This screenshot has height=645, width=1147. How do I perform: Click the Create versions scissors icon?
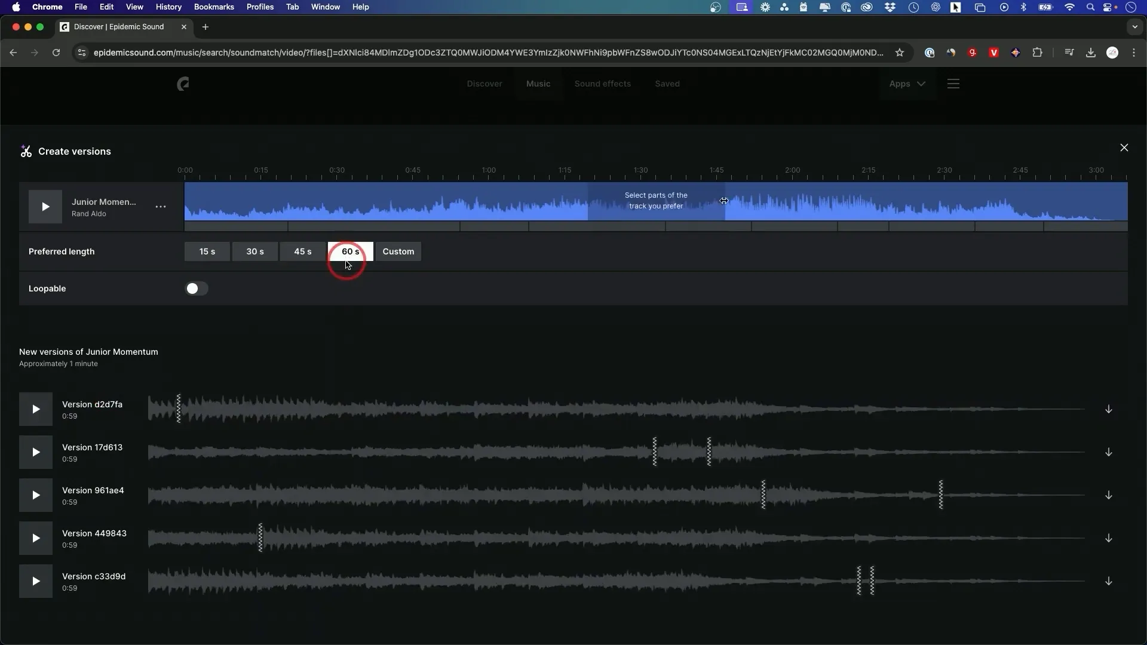click(x=26, y=151)
